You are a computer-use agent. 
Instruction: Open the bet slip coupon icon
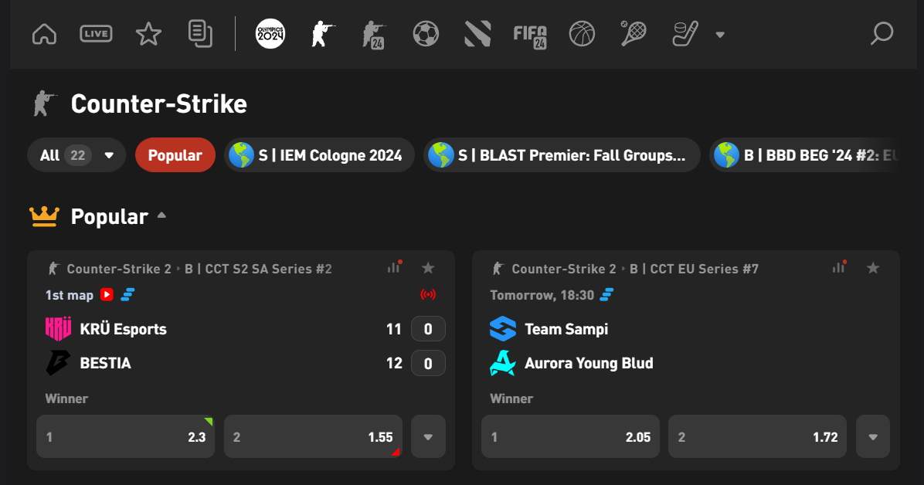(x=200, y=33)
